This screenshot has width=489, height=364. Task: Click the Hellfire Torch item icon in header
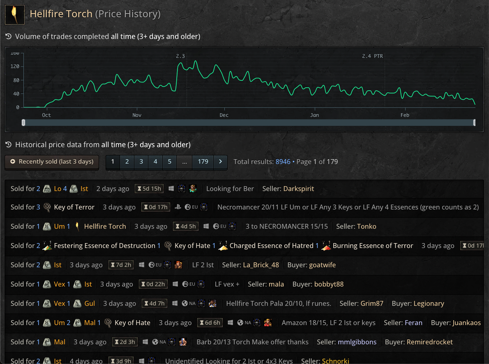click(15, 15)
